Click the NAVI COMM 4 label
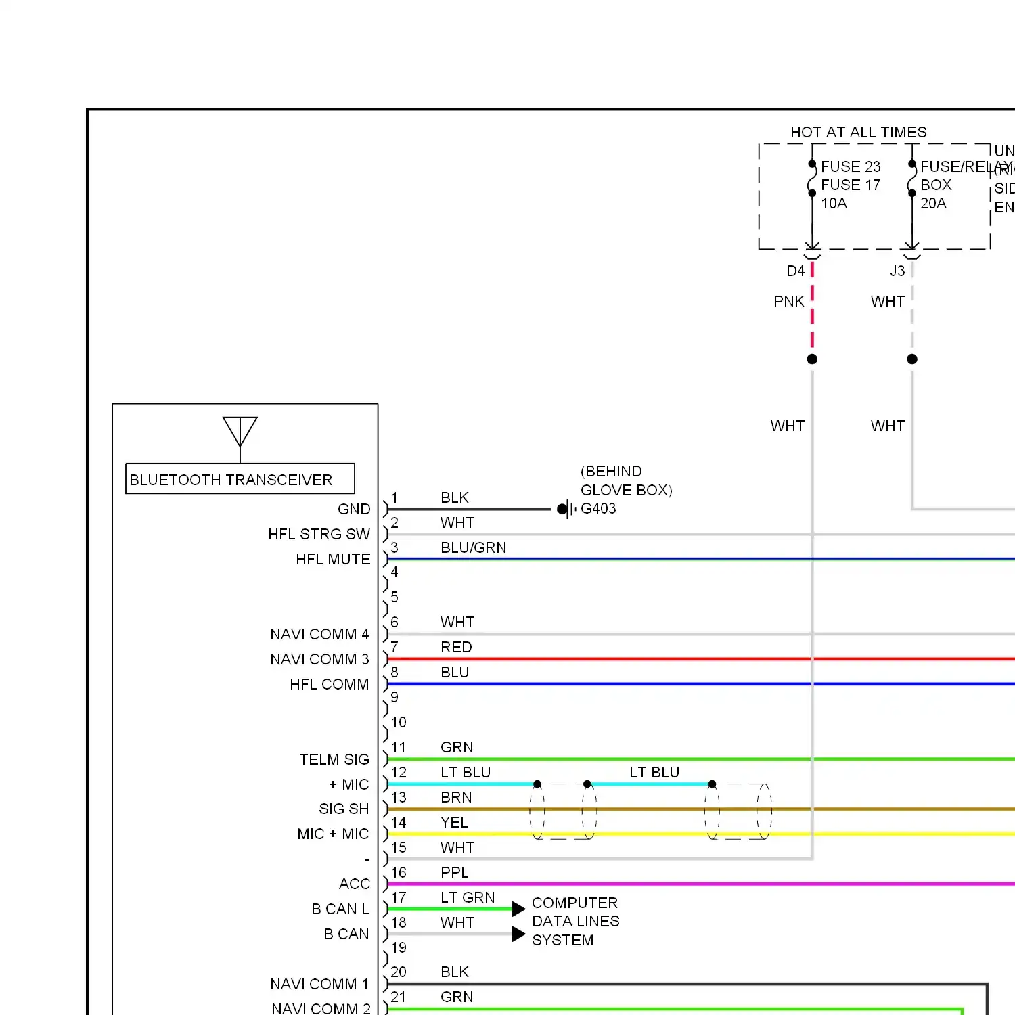This screenshot has width=1015, height=1015. [x=319, y=634]
